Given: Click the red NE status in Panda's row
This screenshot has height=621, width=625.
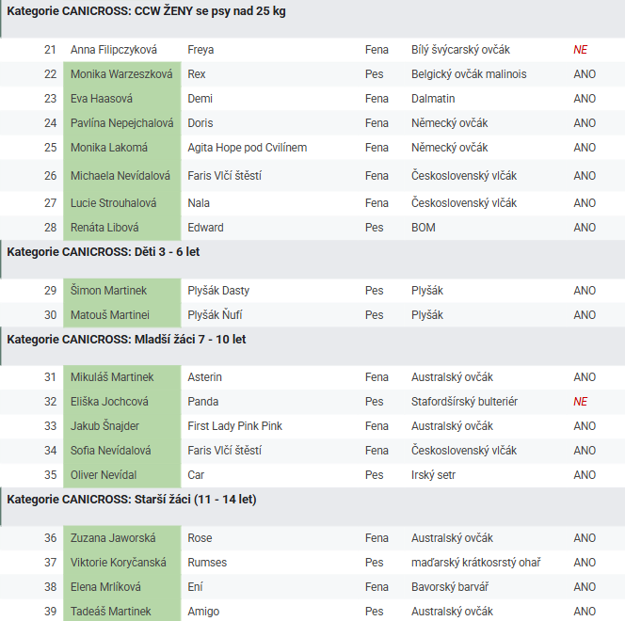Looking at the screenshot, I should [x=581, y=402].
